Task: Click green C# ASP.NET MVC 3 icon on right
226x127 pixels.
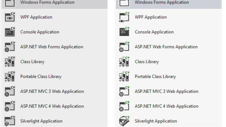Action: 124,91
